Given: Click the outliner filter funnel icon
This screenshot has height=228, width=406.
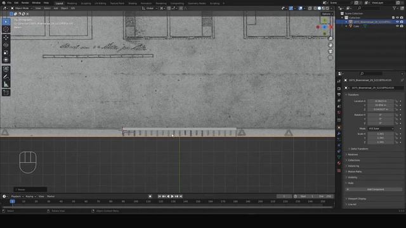Looking at the screenshot, I should pos(395,8).
